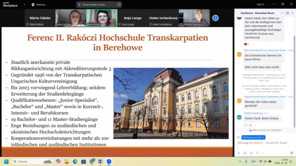This screenshot has height=166, width=296.
Task: Add reaction to Andrea Hamburg's message
Action: pyautogui.click(x=250, y=125)
